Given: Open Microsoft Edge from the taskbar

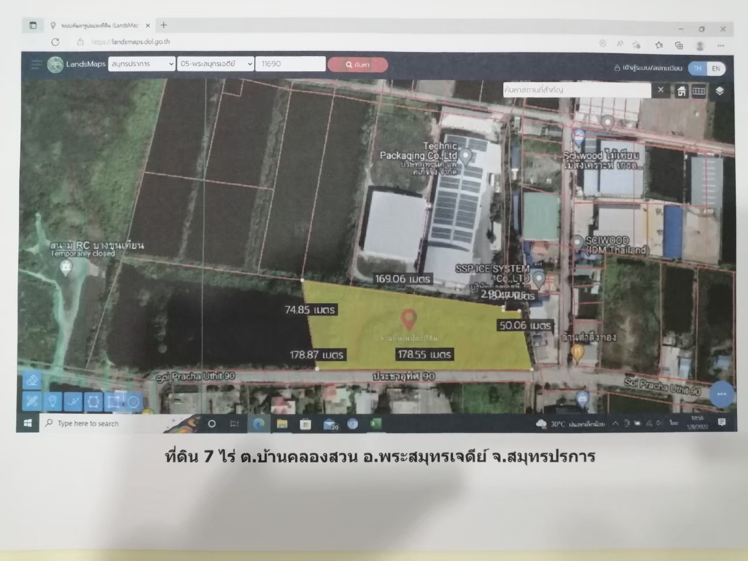Looking at the screenshot, I should (x=258, y=424).
